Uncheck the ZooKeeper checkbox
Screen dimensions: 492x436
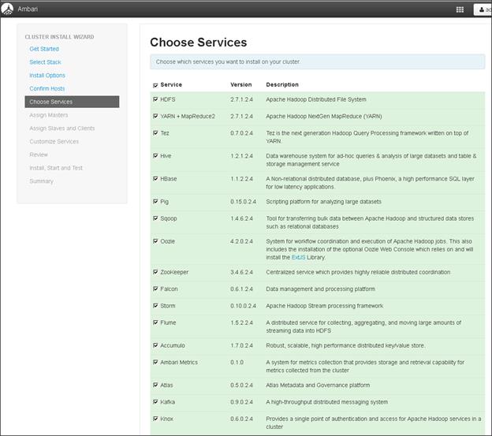155,272
